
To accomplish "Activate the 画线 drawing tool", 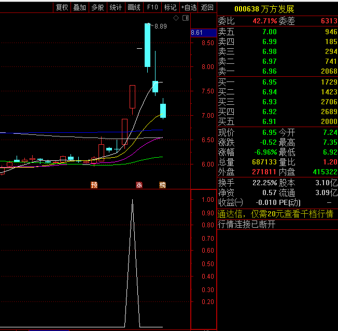I will 134,8.
